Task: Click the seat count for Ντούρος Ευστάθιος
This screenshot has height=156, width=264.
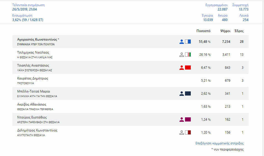Action: [x=242, y=120]
